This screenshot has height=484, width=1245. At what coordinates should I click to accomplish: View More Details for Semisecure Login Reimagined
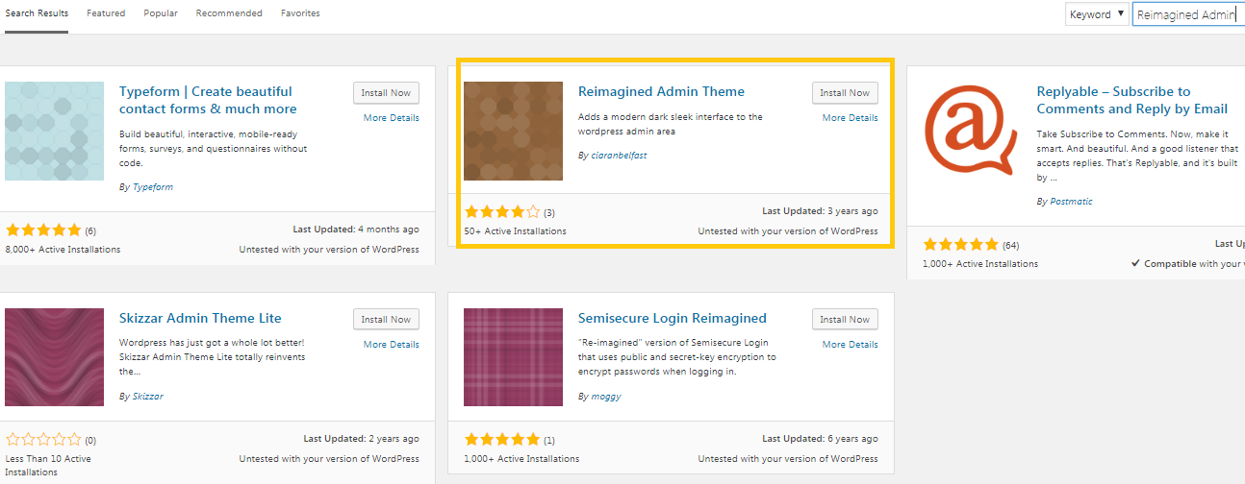pos(850,345)
